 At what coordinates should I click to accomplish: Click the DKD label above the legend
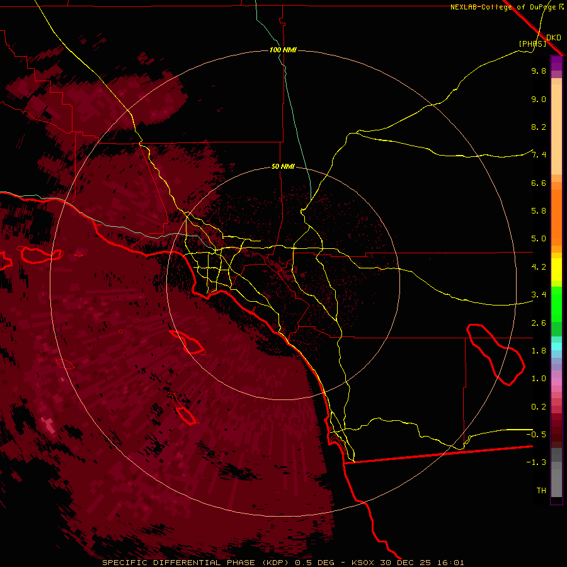pyautogui.click(x=554, y=37)
